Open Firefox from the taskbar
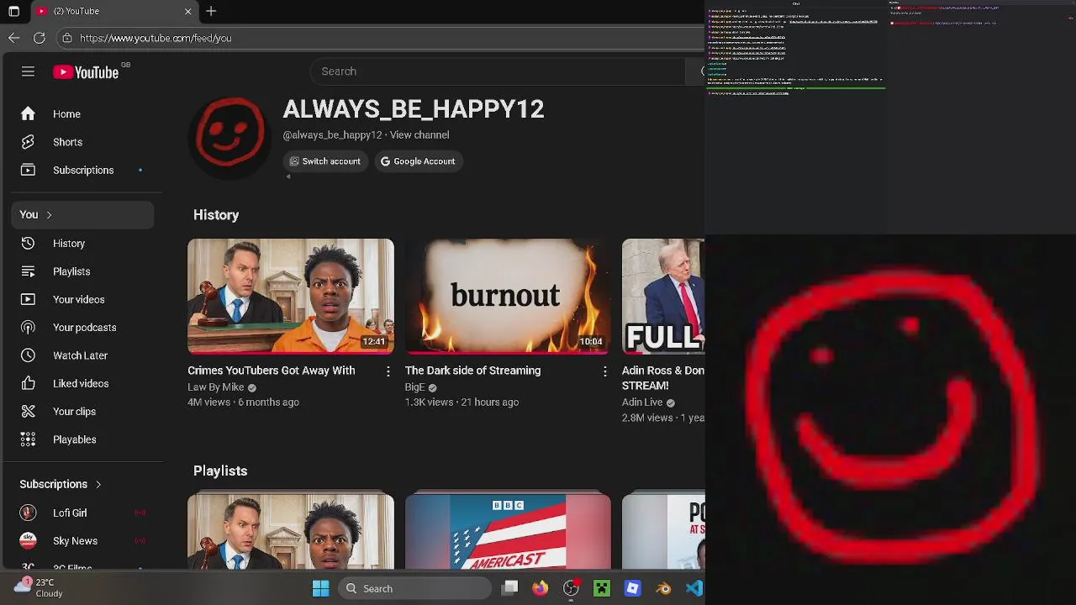 click(540, 589)
